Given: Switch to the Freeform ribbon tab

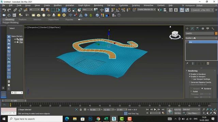Looking at the screenshot, I should pos(22,20).
